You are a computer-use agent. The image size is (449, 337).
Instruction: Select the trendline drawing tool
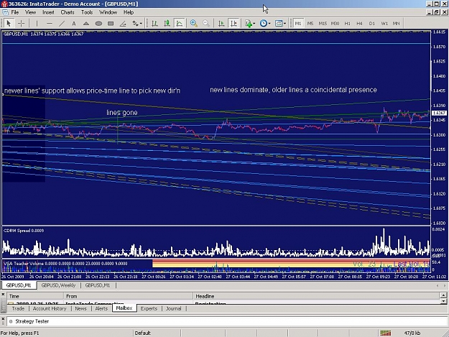(x=62, y=24)
